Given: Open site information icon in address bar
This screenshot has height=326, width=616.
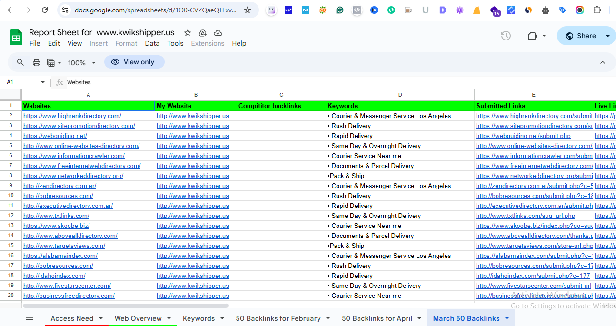Looking at the screenshot, I should 65,10.
